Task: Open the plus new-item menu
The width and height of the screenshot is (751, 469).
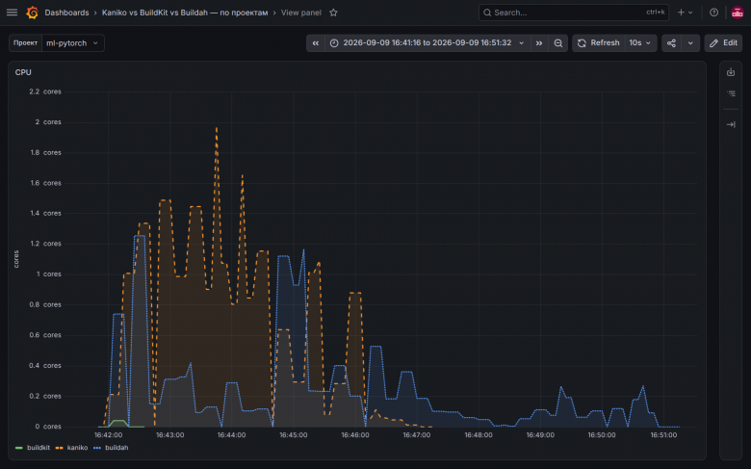Action: click(x=685, y=13)
